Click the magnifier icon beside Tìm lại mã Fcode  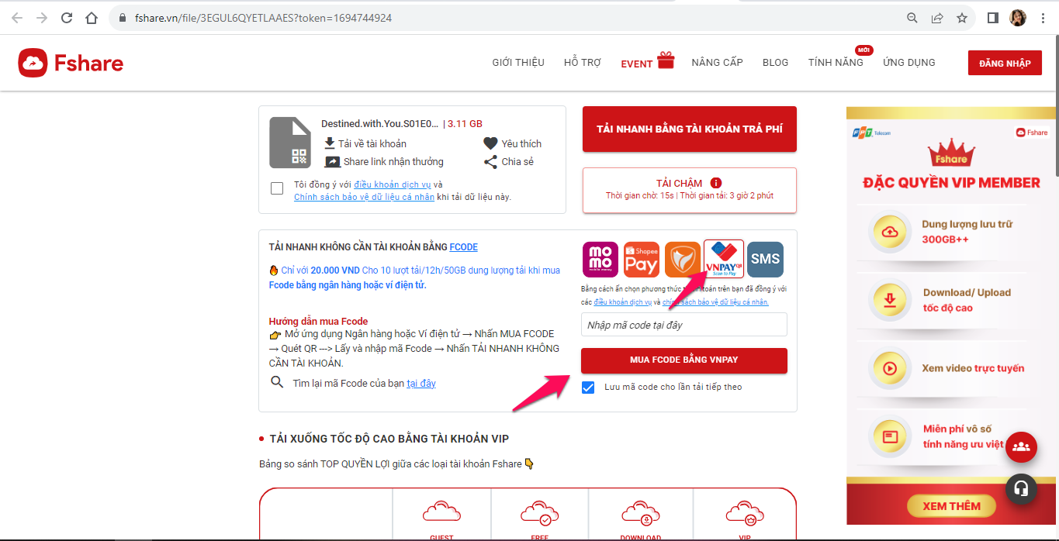coord(276,382)
